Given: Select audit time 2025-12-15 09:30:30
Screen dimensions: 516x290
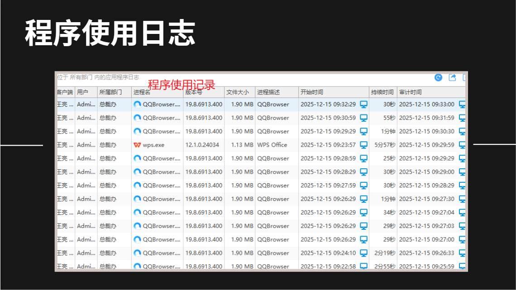Looking at the screenshot, I should (x=427, y=132).
